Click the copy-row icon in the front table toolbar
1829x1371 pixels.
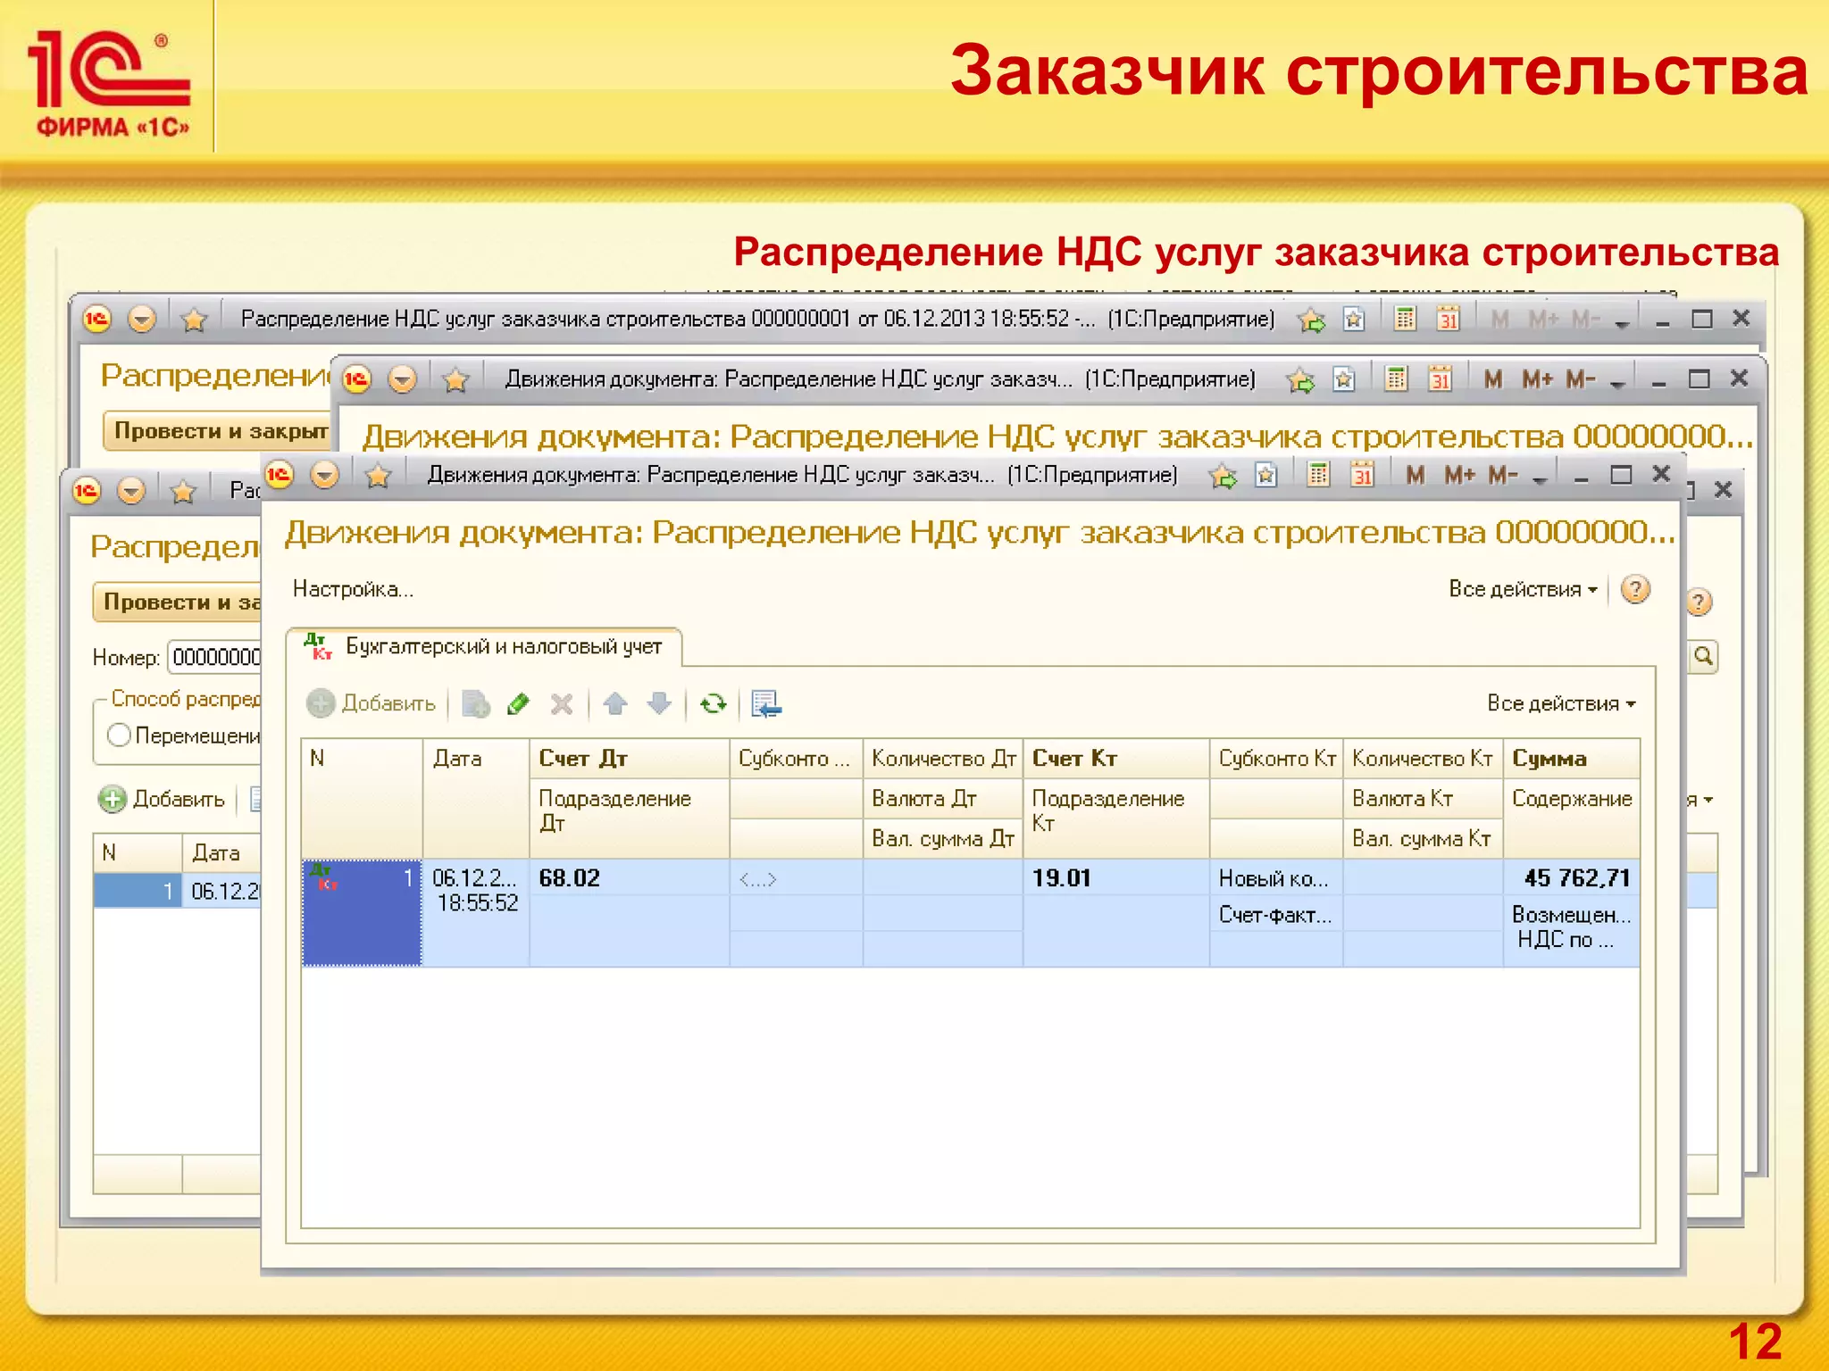point(476,704)
